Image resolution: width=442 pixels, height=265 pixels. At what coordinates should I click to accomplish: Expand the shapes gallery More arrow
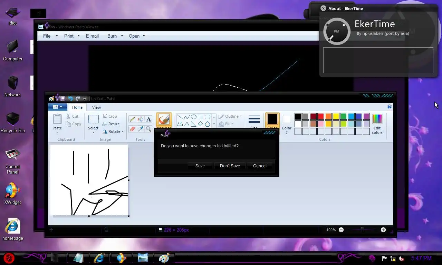point(214,124)
